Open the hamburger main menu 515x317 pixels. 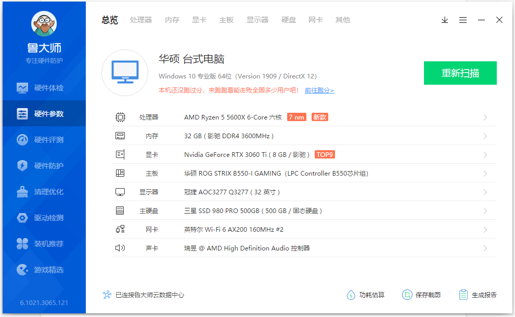(x=463, y=20)
